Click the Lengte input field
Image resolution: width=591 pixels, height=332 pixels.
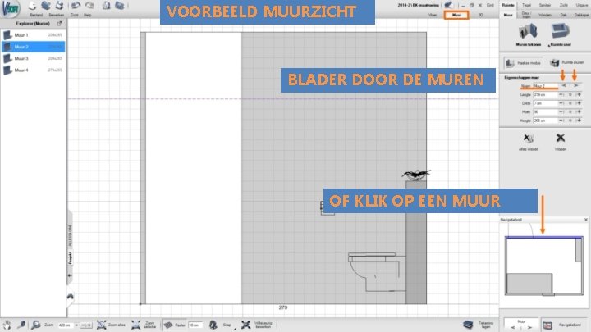545,94
